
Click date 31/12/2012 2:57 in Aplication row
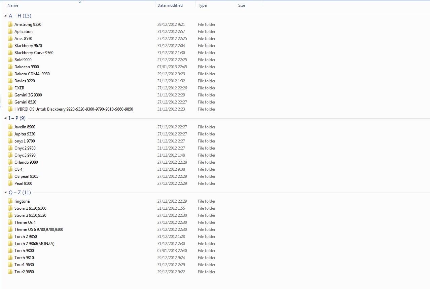point(171,32)
